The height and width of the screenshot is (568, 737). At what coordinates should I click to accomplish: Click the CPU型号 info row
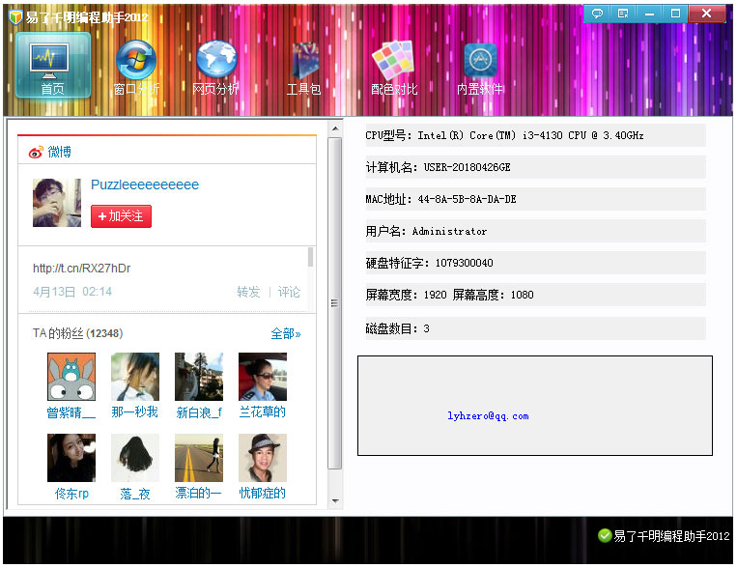pos(535,135)
